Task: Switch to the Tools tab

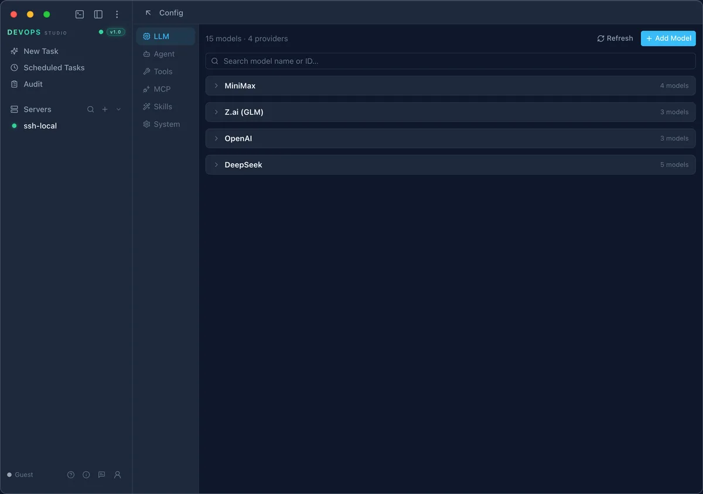Action: [166, 71]
